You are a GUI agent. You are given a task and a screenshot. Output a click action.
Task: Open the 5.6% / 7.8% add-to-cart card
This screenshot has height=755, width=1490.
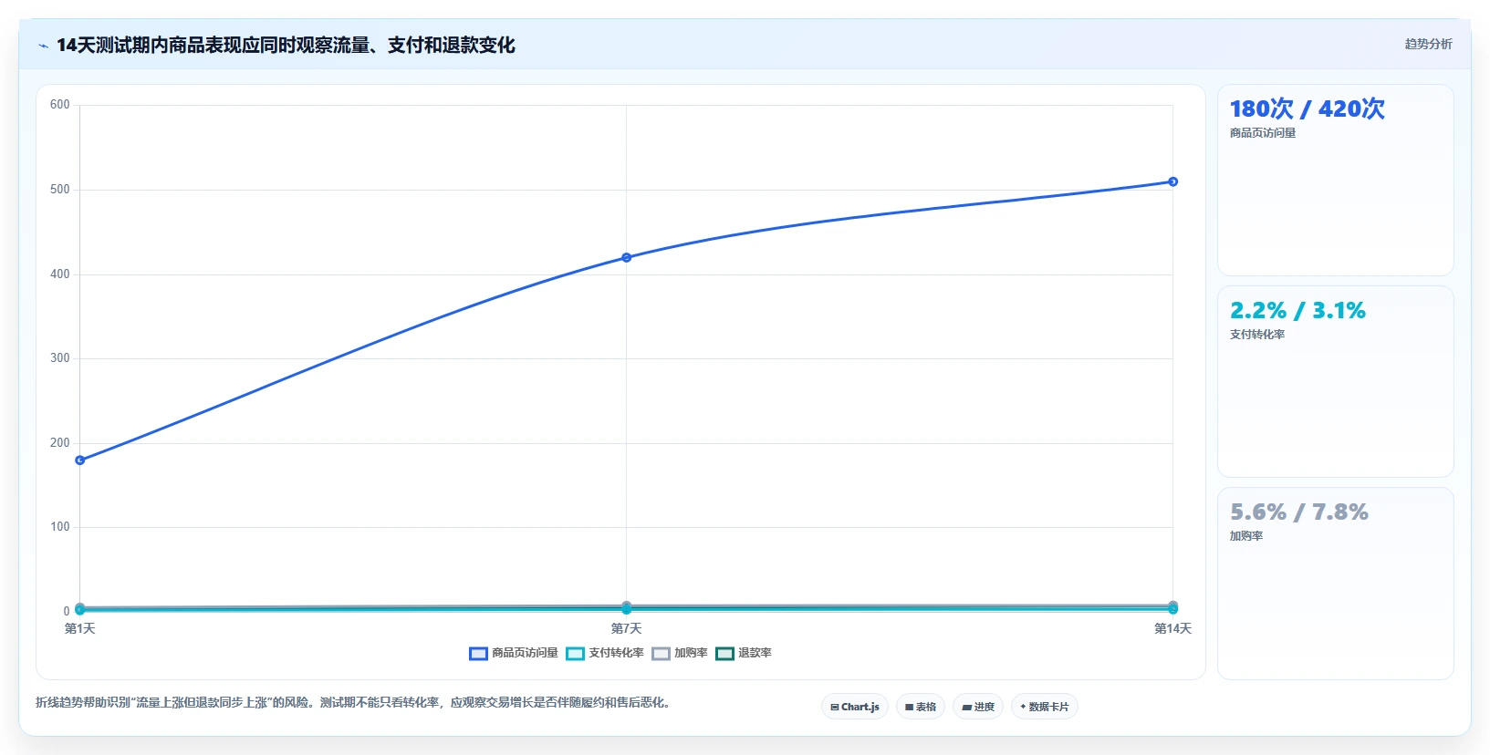pos(1336,584)
